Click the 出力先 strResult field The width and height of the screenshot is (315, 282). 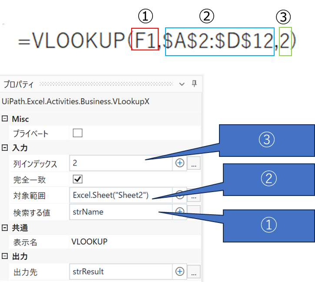(x=121, y=272)
